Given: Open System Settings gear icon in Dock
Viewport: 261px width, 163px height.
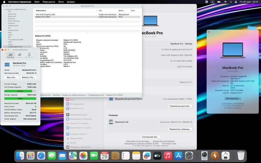Looking at the screenshot, I should 189,156.
